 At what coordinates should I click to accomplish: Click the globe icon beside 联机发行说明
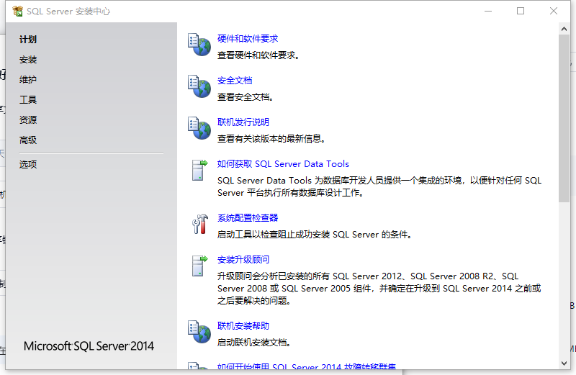[199, 128]
